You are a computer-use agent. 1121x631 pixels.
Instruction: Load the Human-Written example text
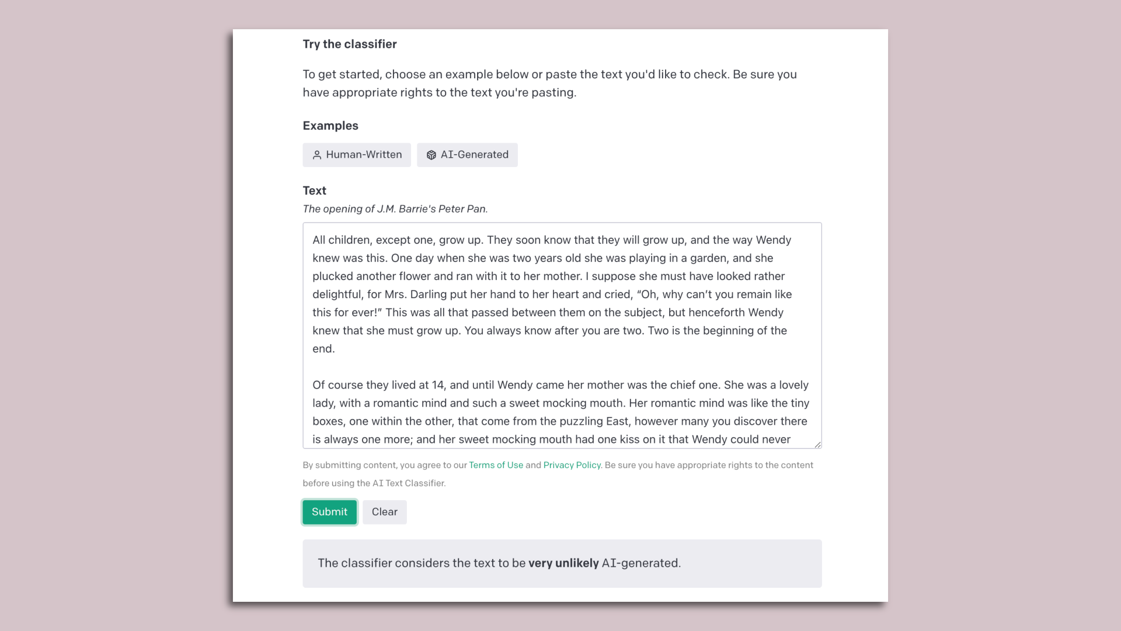pyautogui.click(x=357, y=155)
